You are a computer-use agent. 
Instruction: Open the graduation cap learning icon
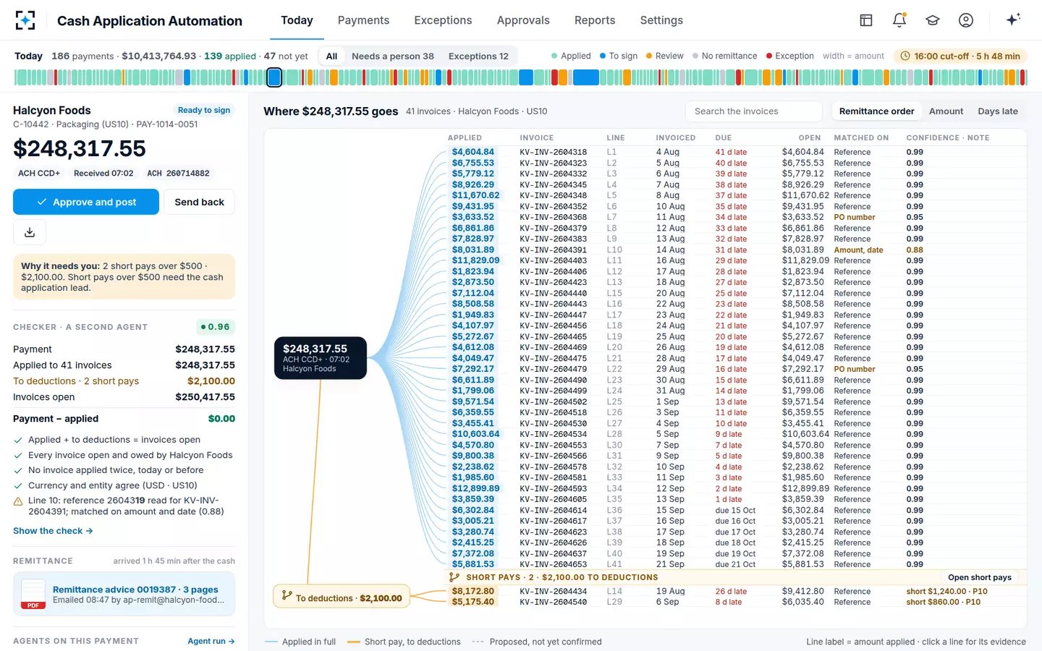point(933,20)
